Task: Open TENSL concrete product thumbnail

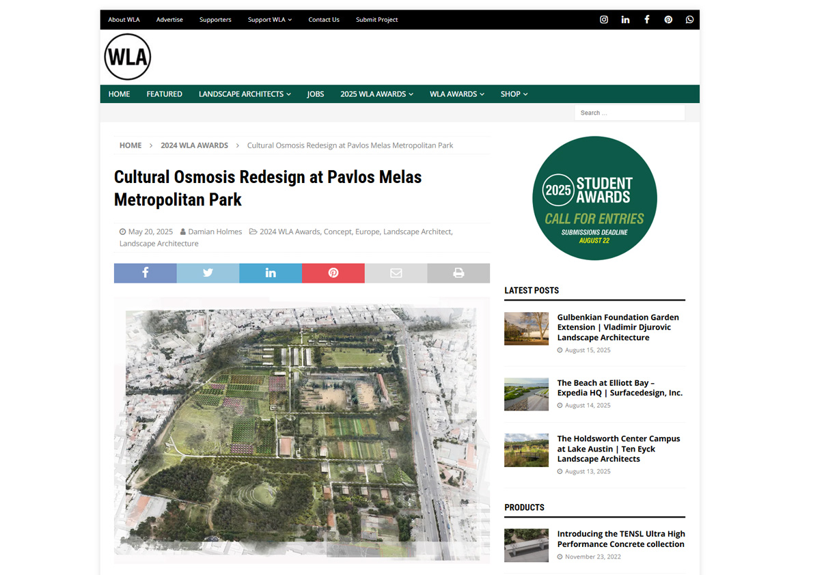Action: coord(526,545)
